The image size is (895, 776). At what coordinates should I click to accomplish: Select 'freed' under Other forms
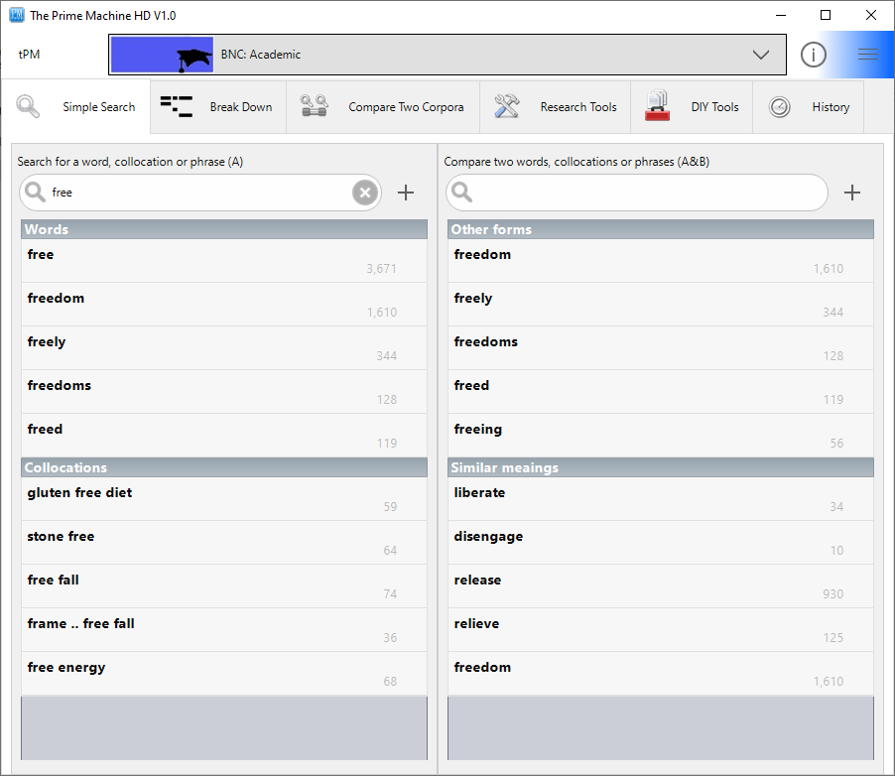pos(661,392)
